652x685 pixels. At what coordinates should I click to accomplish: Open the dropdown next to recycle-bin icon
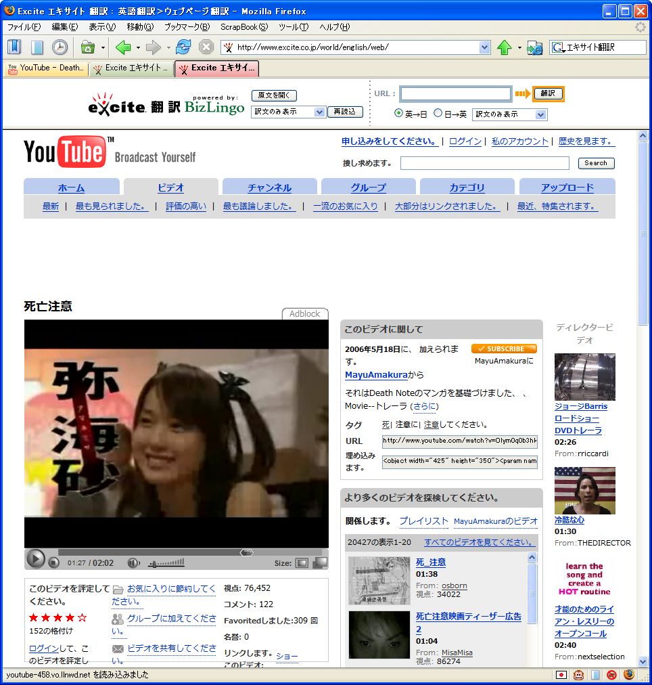tap(103, 47)
